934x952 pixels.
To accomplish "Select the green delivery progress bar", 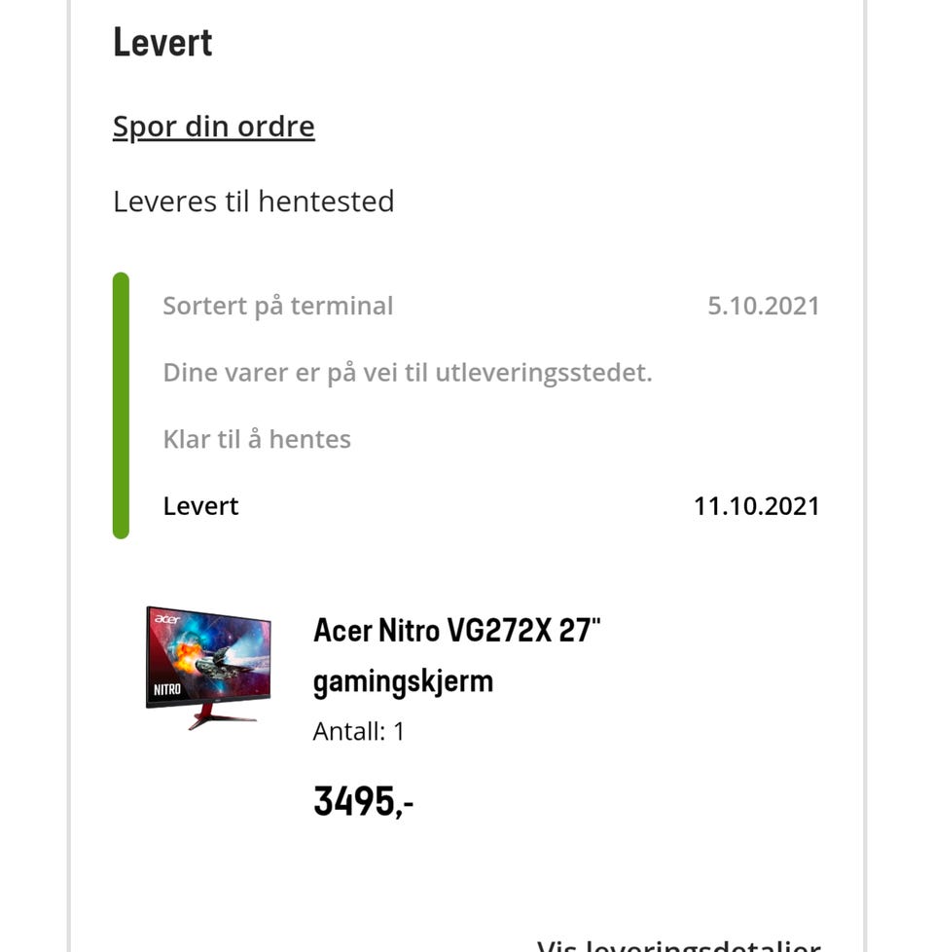I will [x=121, y=406].
